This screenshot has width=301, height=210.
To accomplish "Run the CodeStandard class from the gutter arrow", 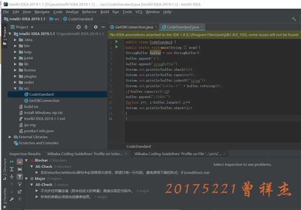I will (117, 42).
